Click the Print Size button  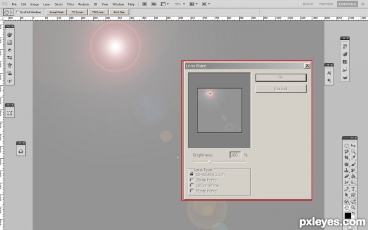119,12
